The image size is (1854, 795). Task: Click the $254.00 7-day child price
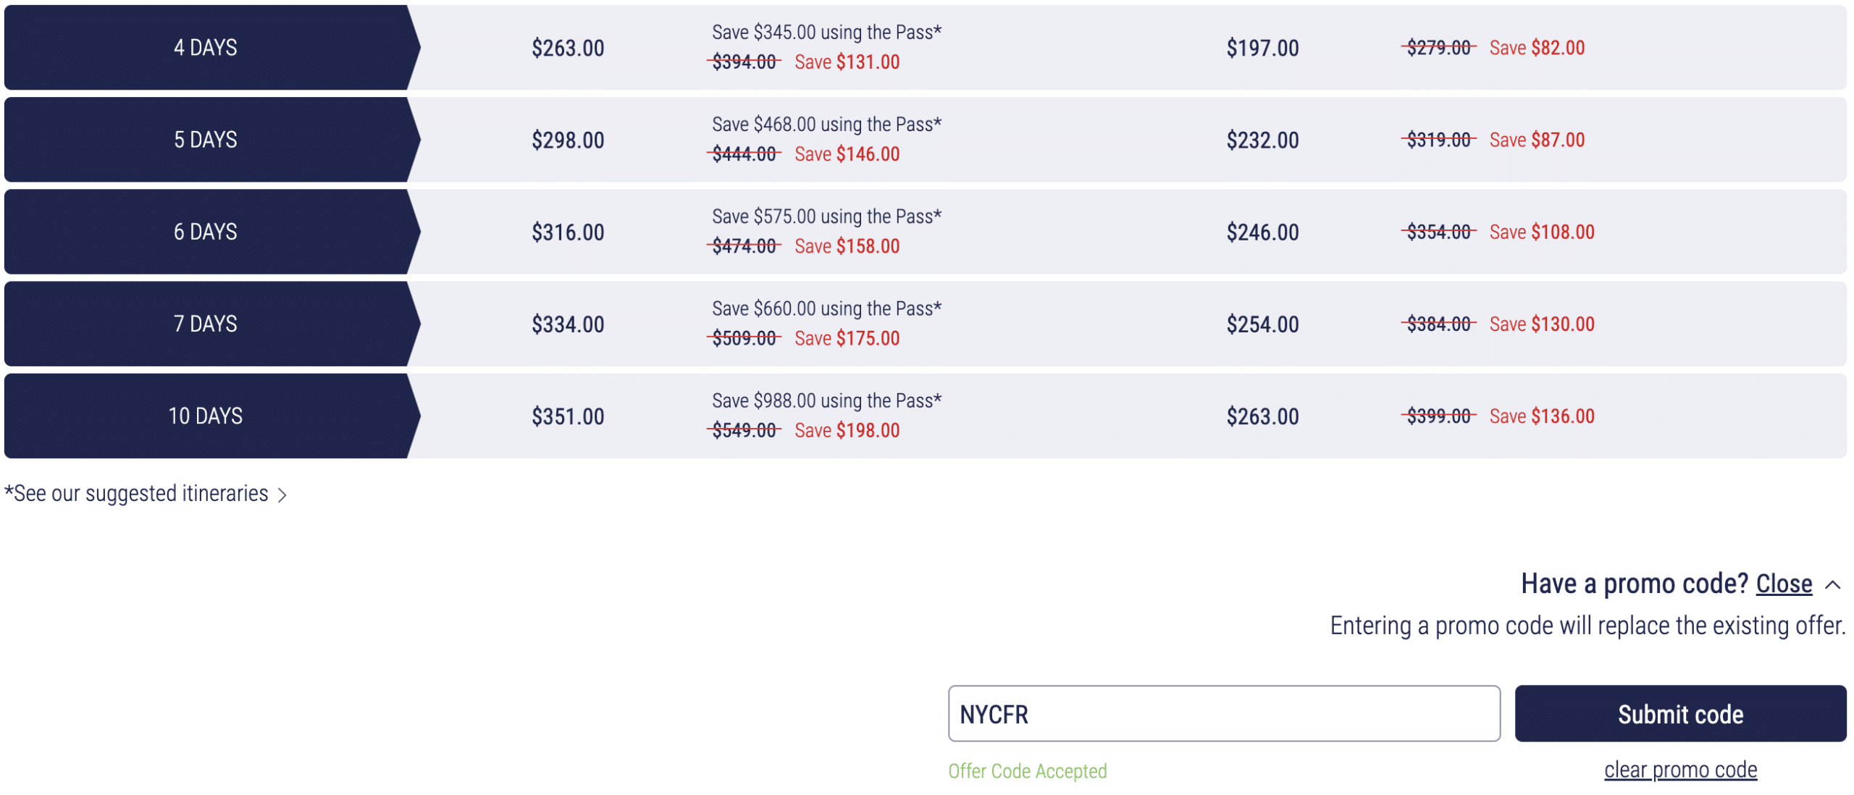1262,324
